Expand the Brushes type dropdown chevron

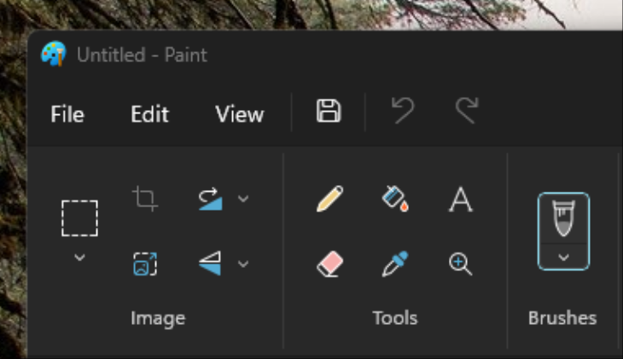[563, 257]
